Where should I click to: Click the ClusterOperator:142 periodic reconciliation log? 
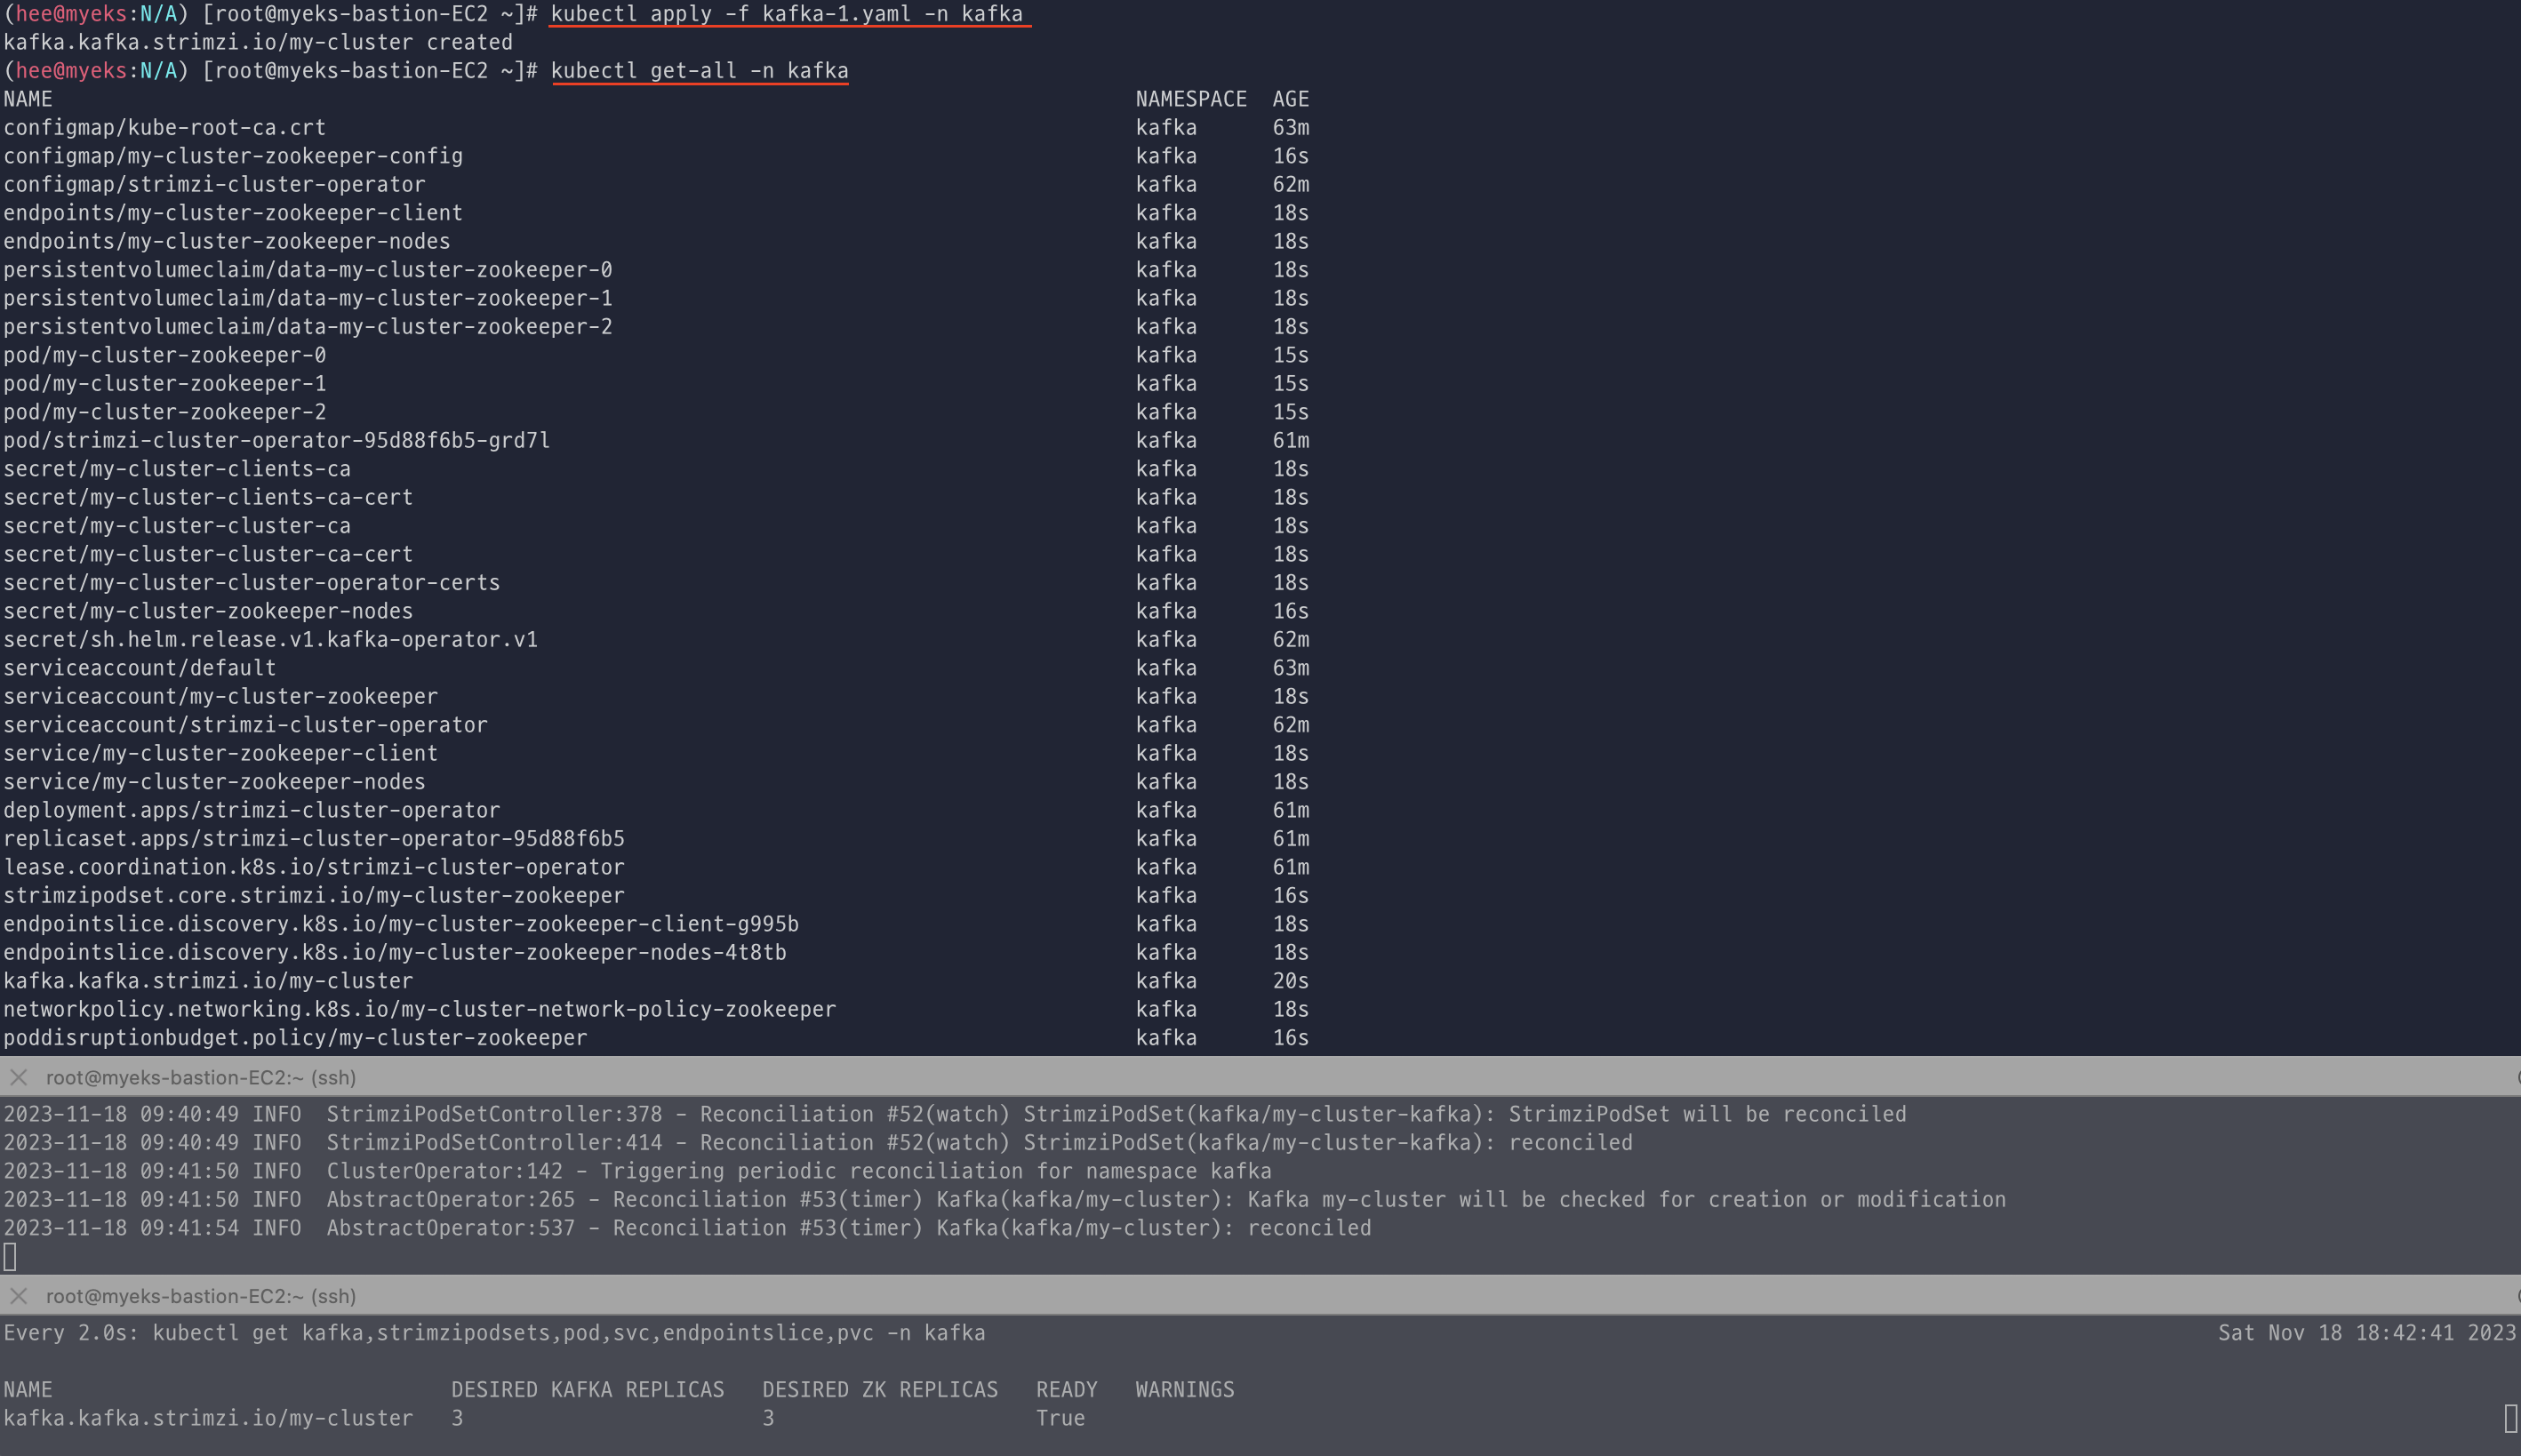click(x=637, y=1171)
